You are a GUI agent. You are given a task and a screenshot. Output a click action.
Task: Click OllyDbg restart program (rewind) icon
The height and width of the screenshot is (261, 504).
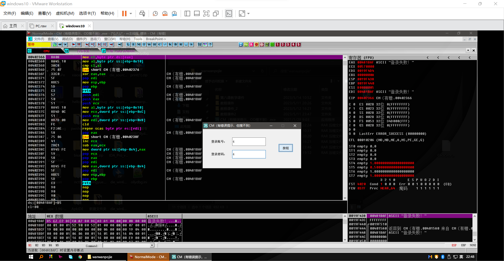pos(60,45)
